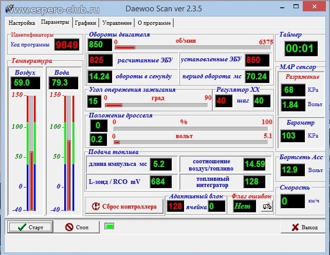Click the MAP vacuum value 68 KPa
This screenshot has width=330, height=255.
coord(293,90)
